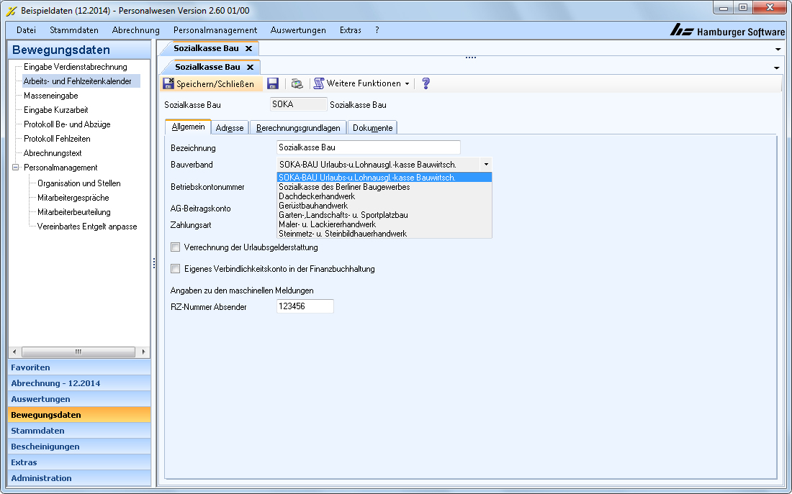Select Vereinbartes Entgelt anpasse tree item
The height and width of the screenshot is (494, 792).
tap(87, 227)
